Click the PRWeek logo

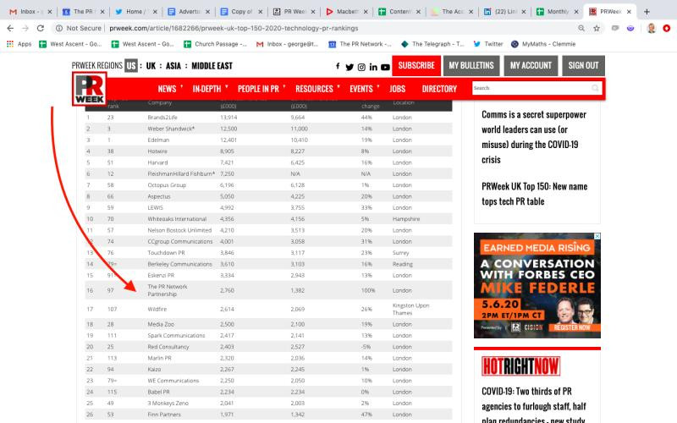(x=90, y=89)
